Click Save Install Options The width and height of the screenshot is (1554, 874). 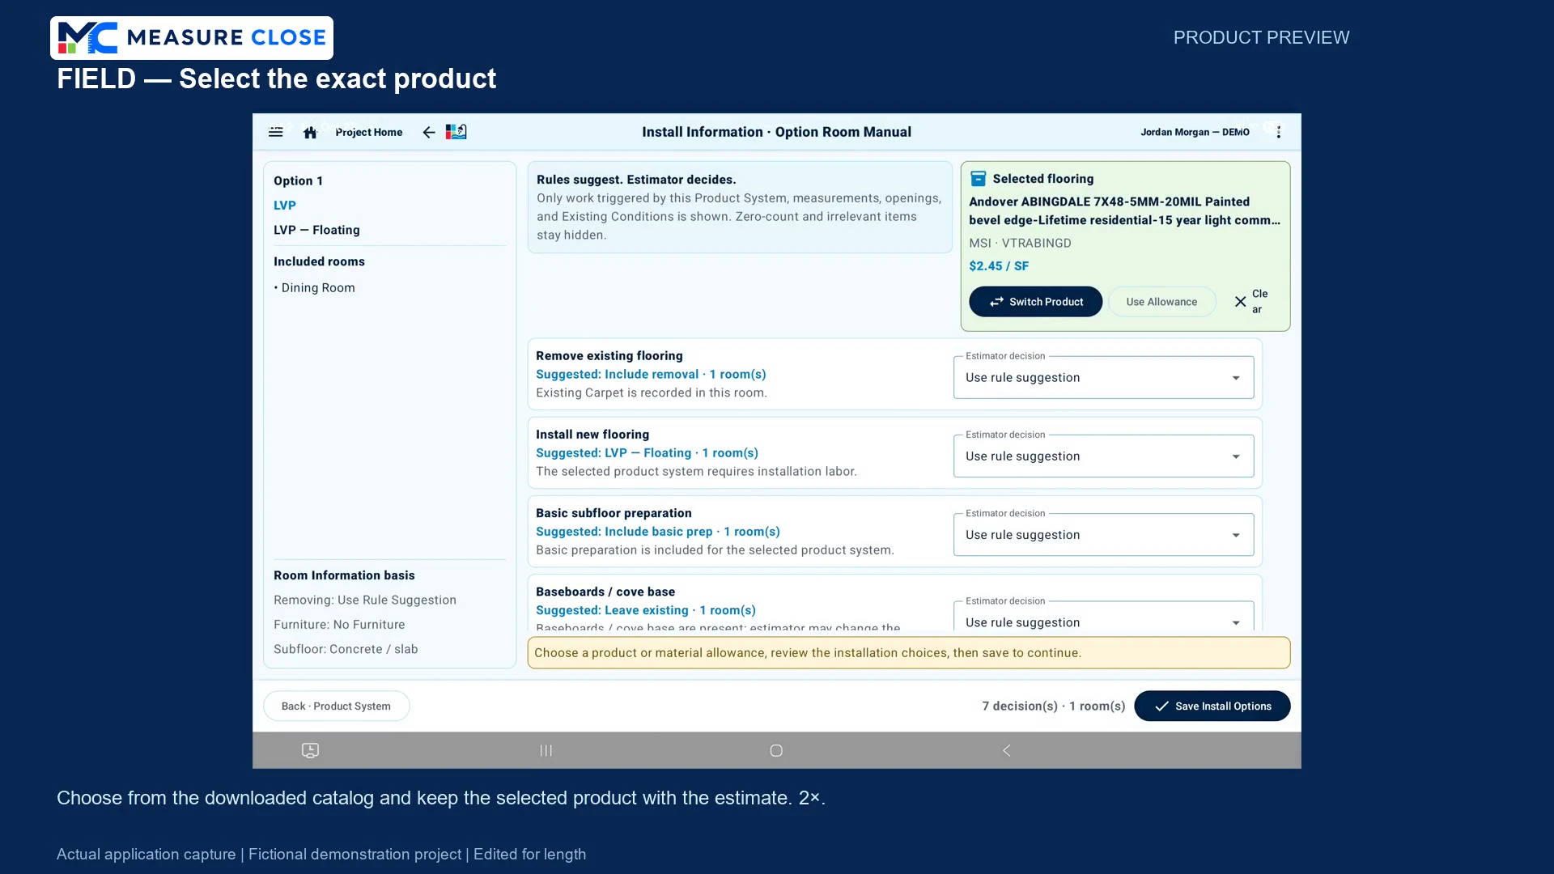point(1212,706)
